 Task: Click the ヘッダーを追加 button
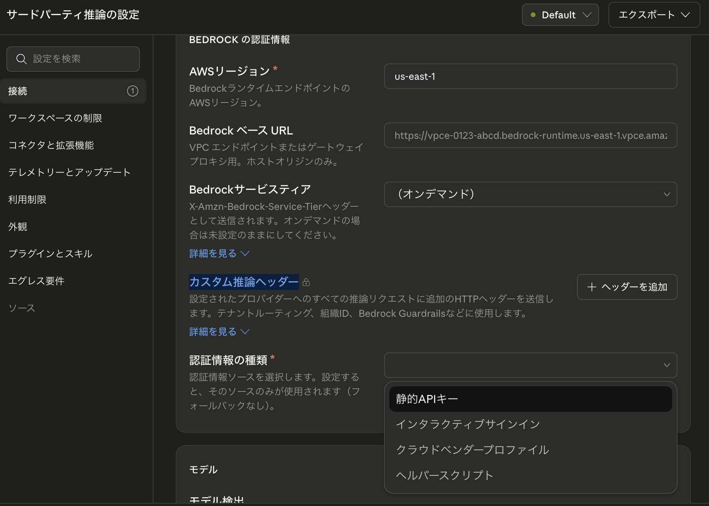[x=627, y=287]
